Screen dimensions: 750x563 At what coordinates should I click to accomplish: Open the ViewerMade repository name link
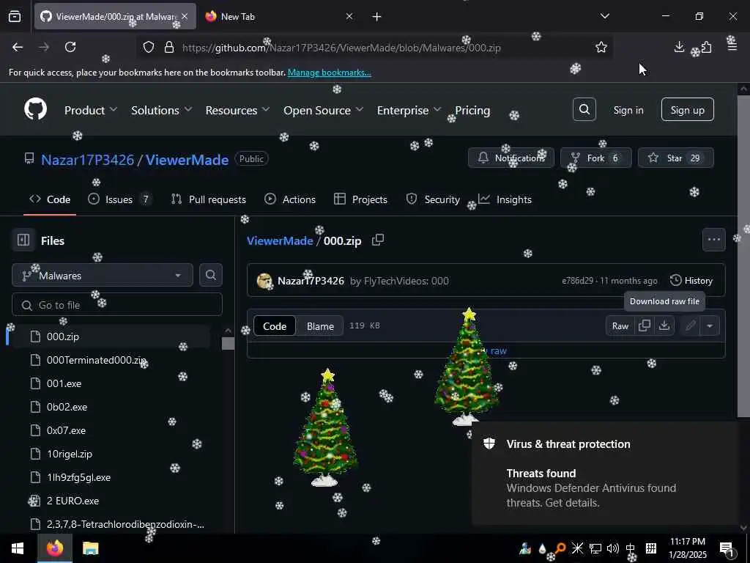(187, 160)
